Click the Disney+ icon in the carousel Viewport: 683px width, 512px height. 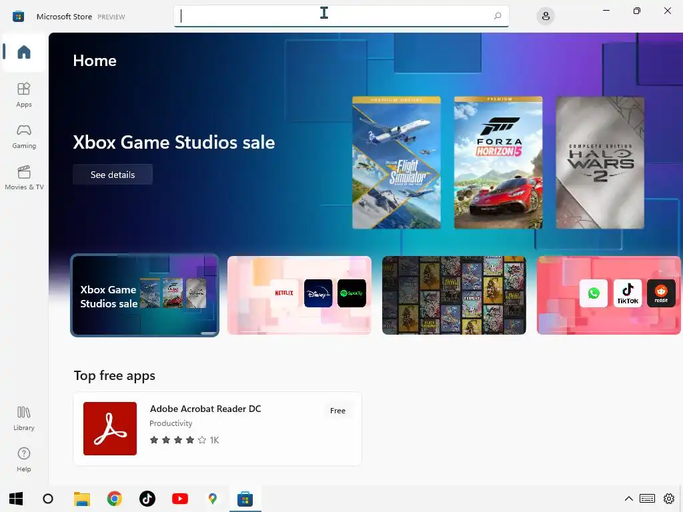(318, 293)
